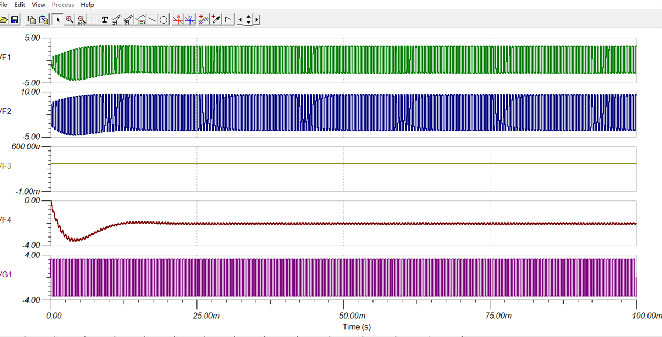
Task: Open the View menu
Action: [39, 5]
